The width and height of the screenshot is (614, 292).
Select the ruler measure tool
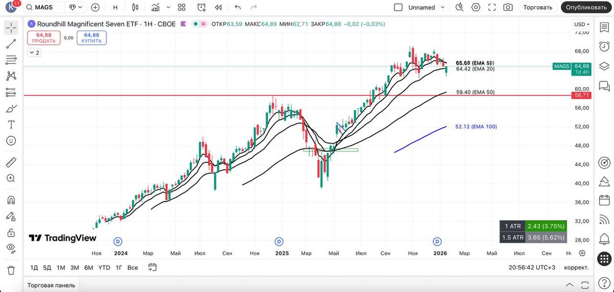click(x=11, y=162)
